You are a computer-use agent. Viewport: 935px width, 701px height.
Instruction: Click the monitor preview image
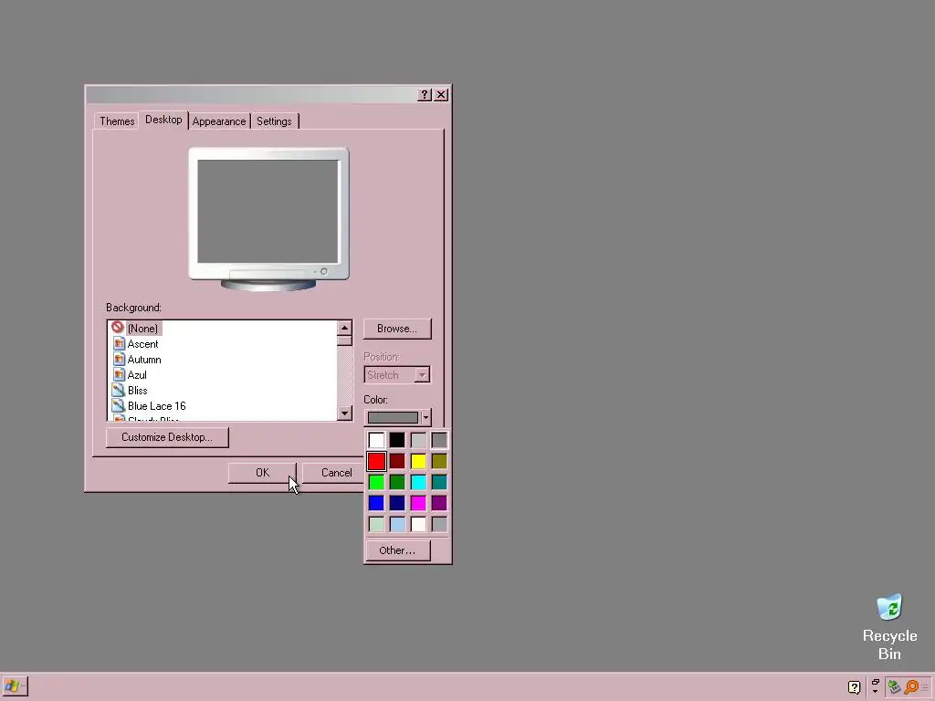pyautogui.click(x=269, y=219)
